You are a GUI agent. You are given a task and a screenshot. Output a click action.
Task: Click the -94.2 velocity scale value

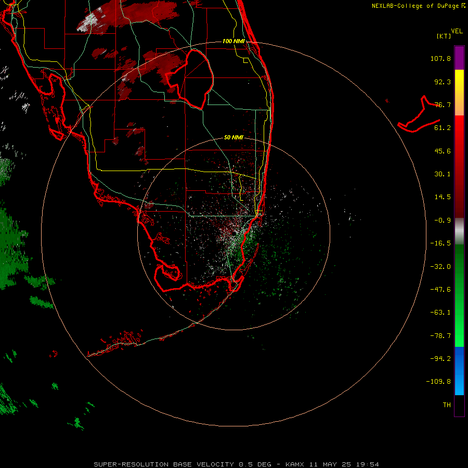(440, 359)
